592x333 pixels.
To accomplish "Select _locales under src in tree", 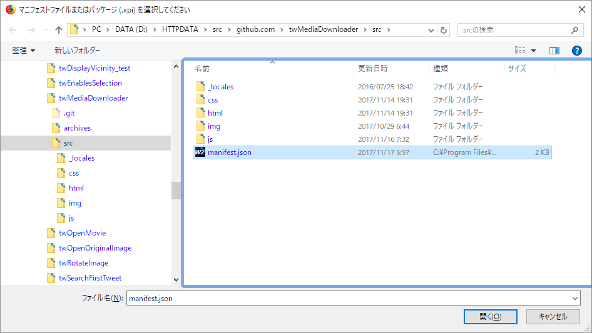I will point(81,158).
